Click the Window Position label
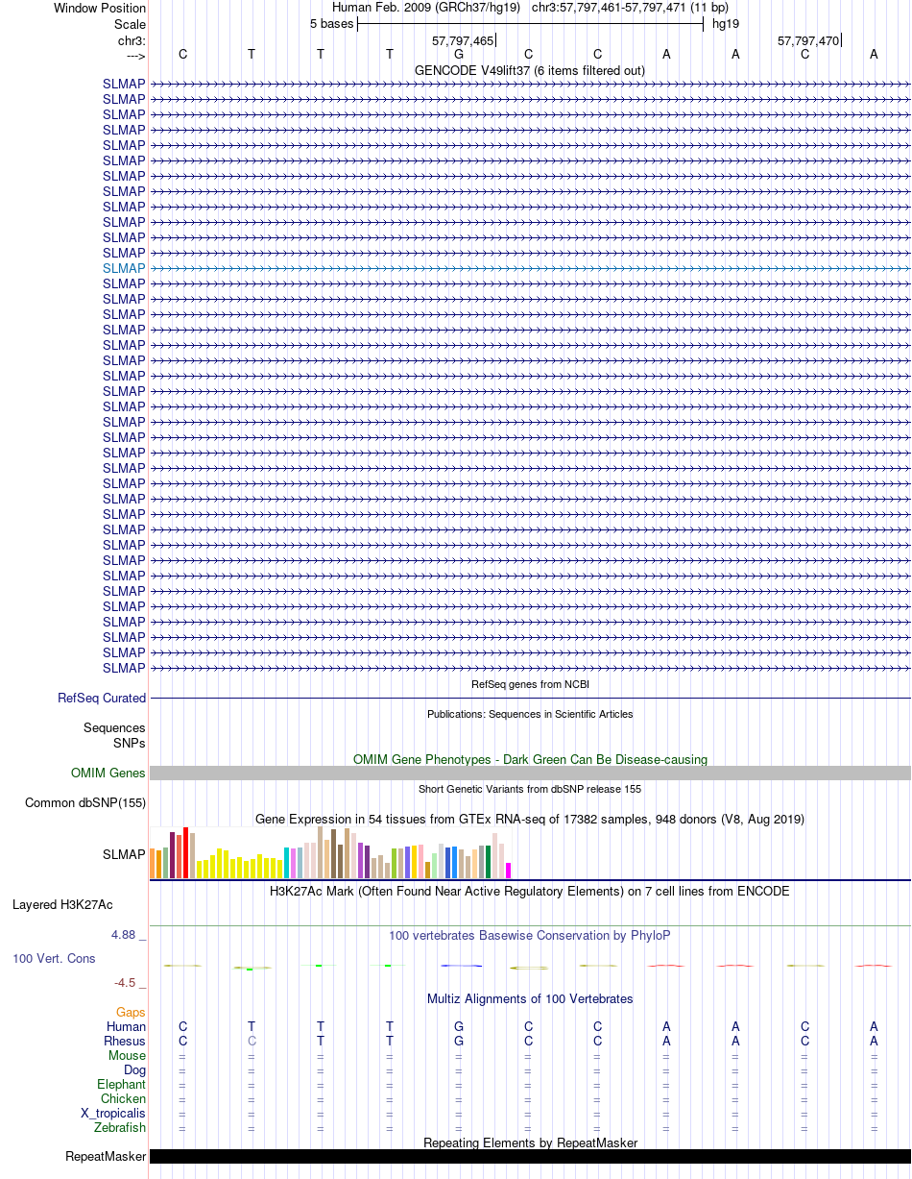Image resolution: width=912 pixels, height=1179 pixels. (100, 8)
